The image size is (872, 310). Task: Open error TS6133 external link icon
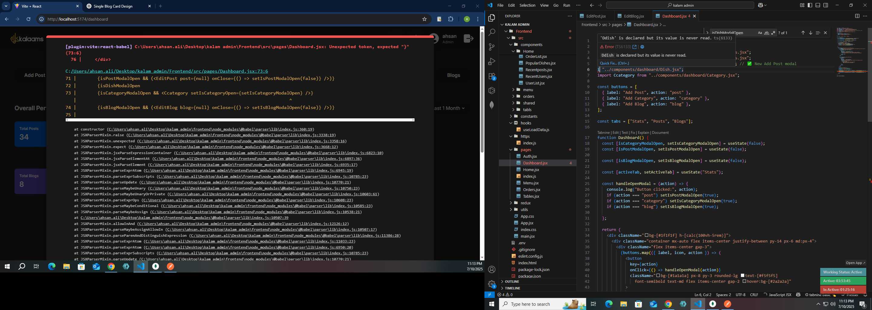coord(635,47)
